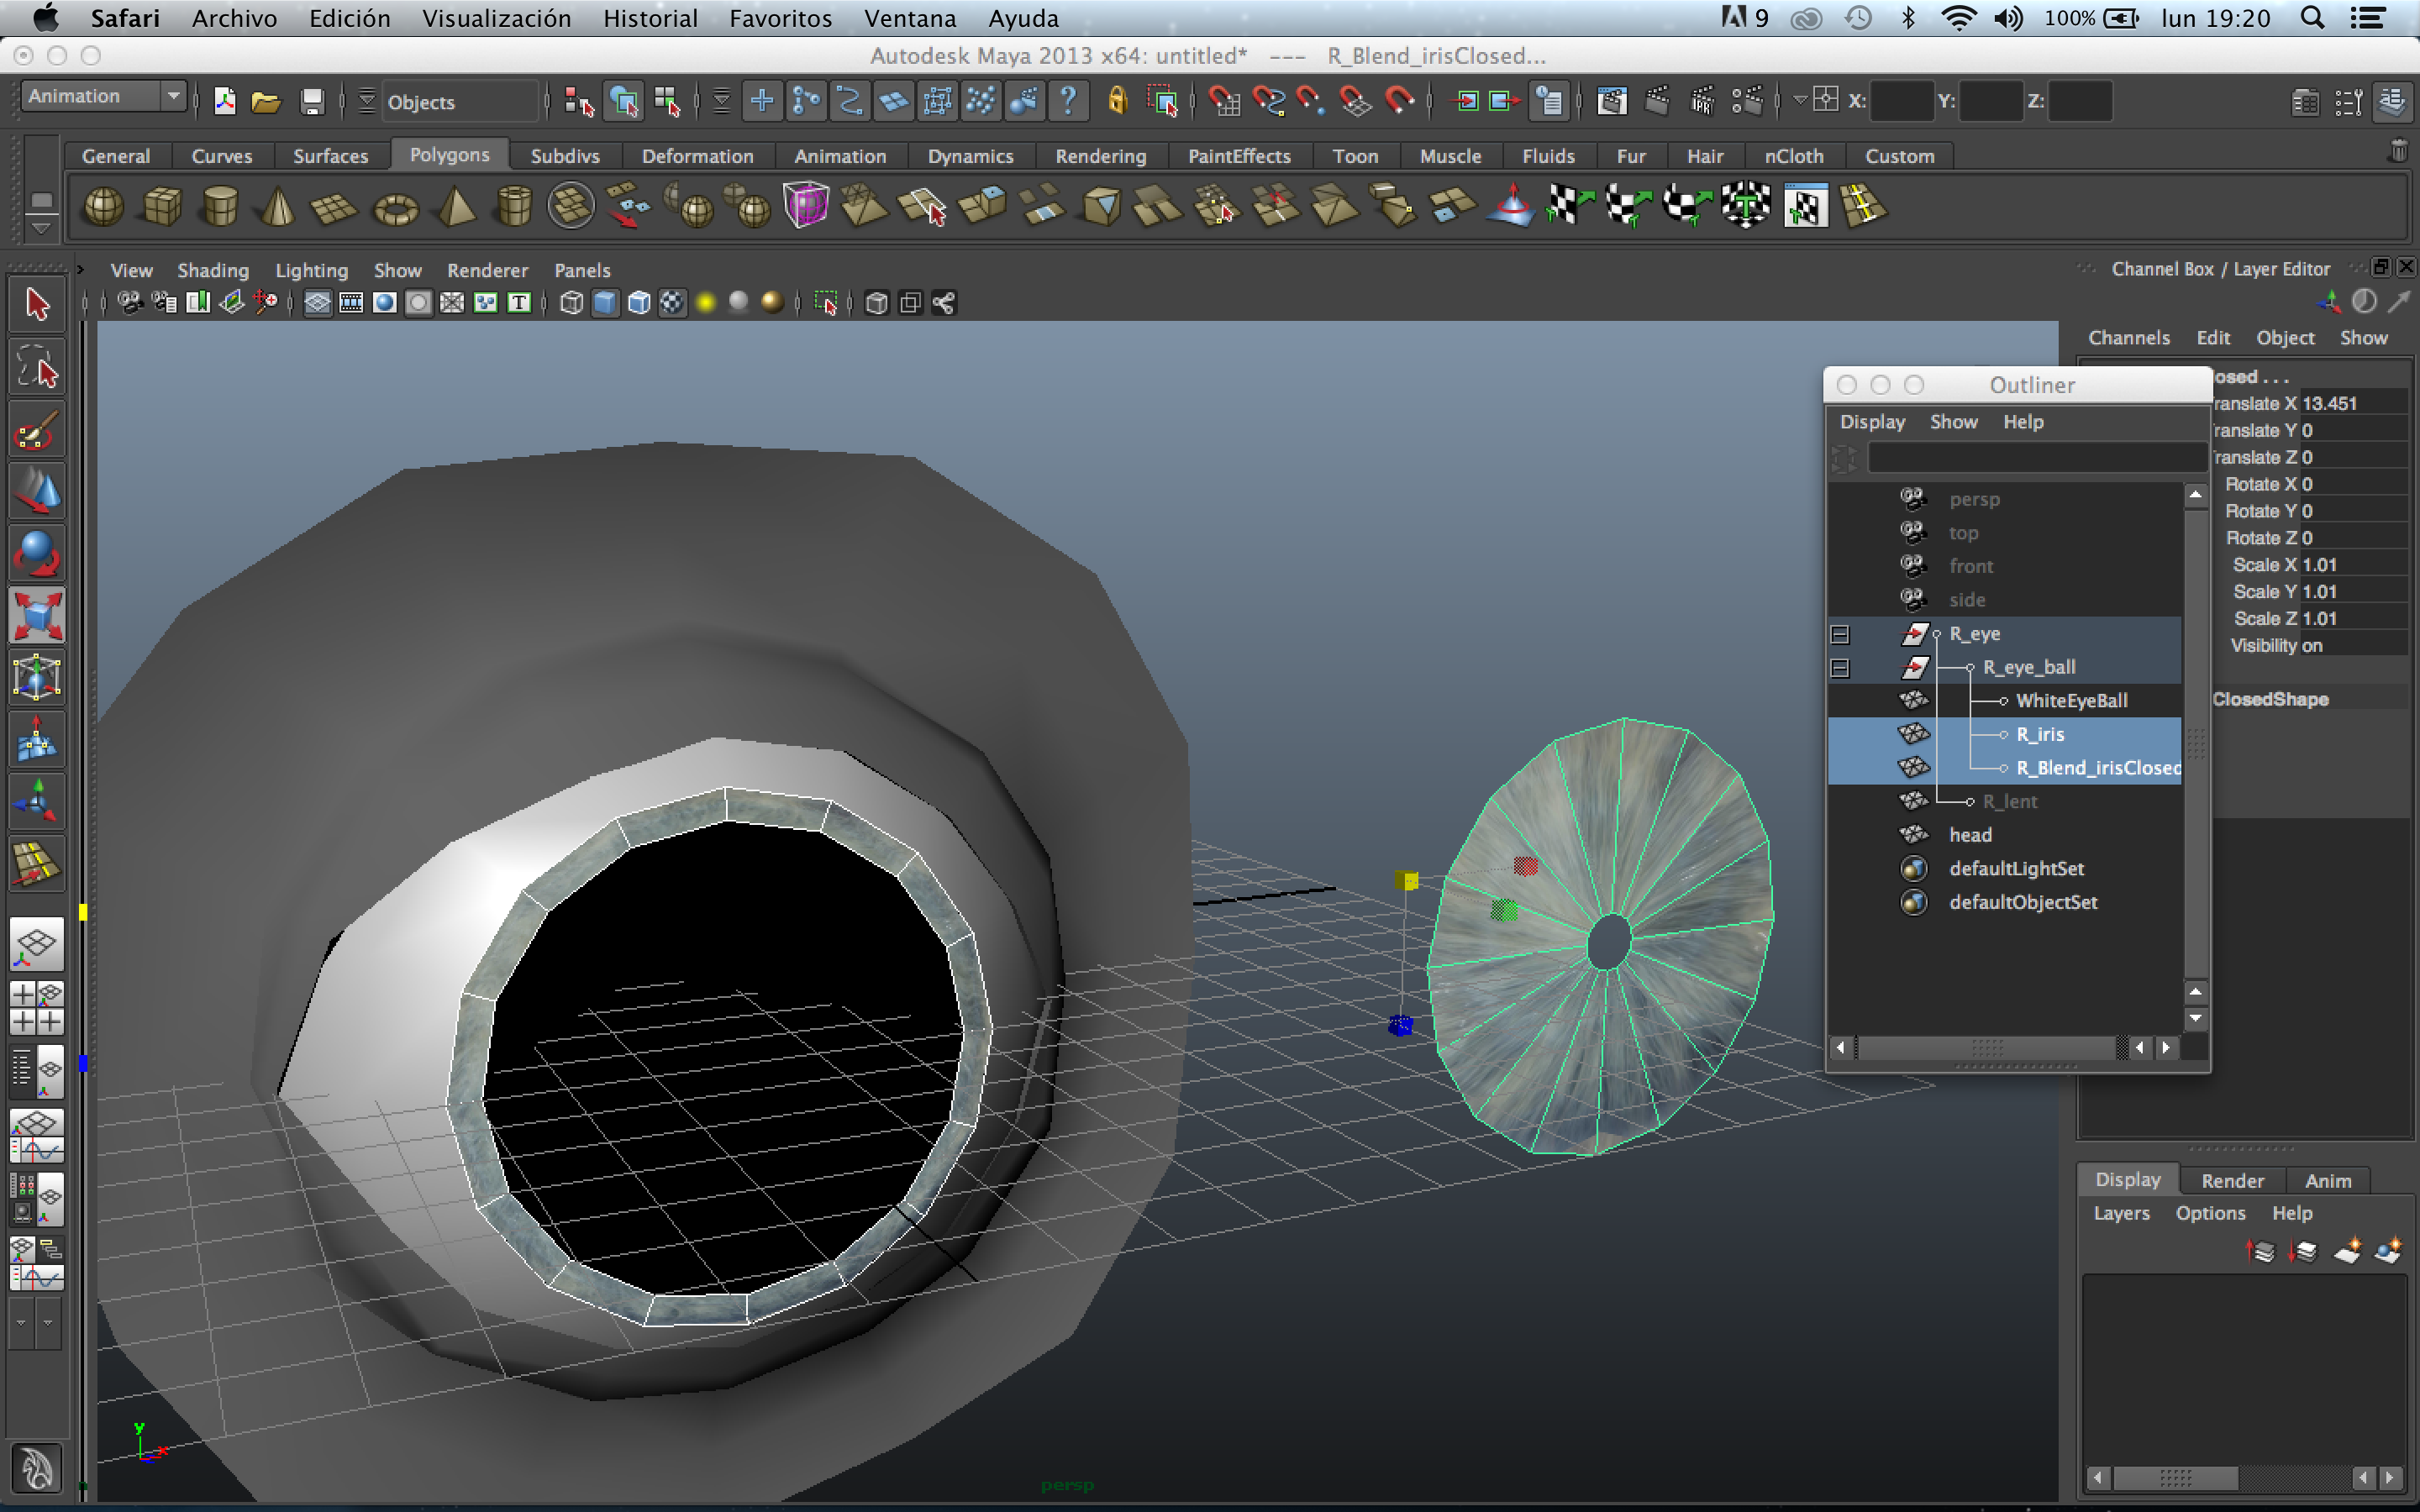The height and width of the screenshot is (1512, 2420).
Task: Click the open scene folder icon
Action: 266,102
